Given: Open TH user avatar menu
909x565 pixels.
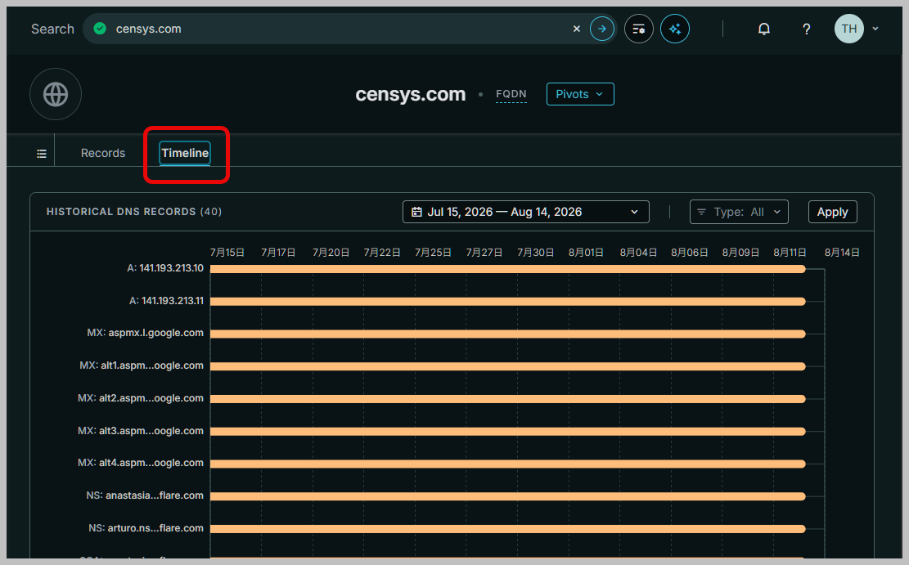Looking at the screenshot, I should pyautogui.click(x=848, y=29).
